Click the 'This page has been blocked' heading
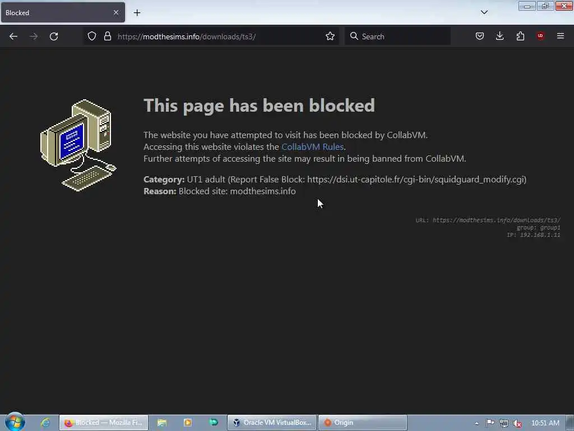 pos(259,106)
